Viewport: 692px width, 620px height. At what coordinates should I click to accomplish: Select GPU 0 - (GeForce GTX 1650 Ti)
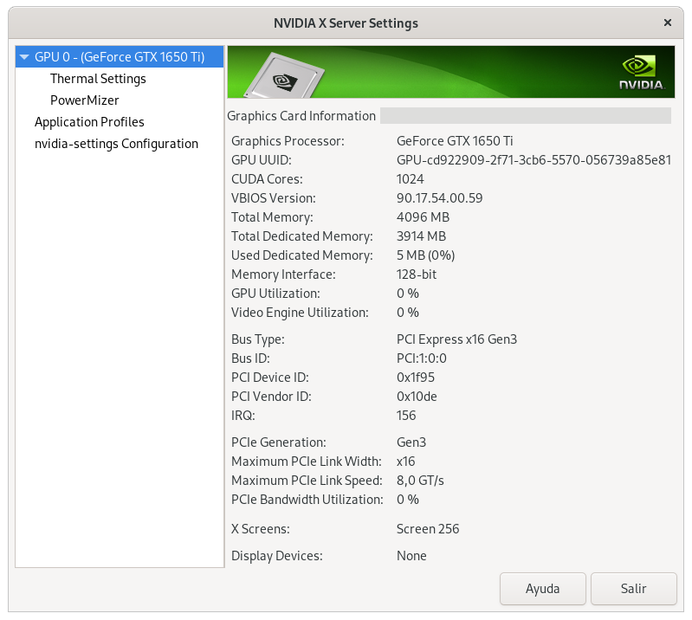pyautogui.click(x=120, y=57)
